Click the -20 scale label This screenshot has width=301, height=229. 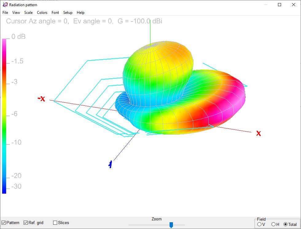[16, 176]
